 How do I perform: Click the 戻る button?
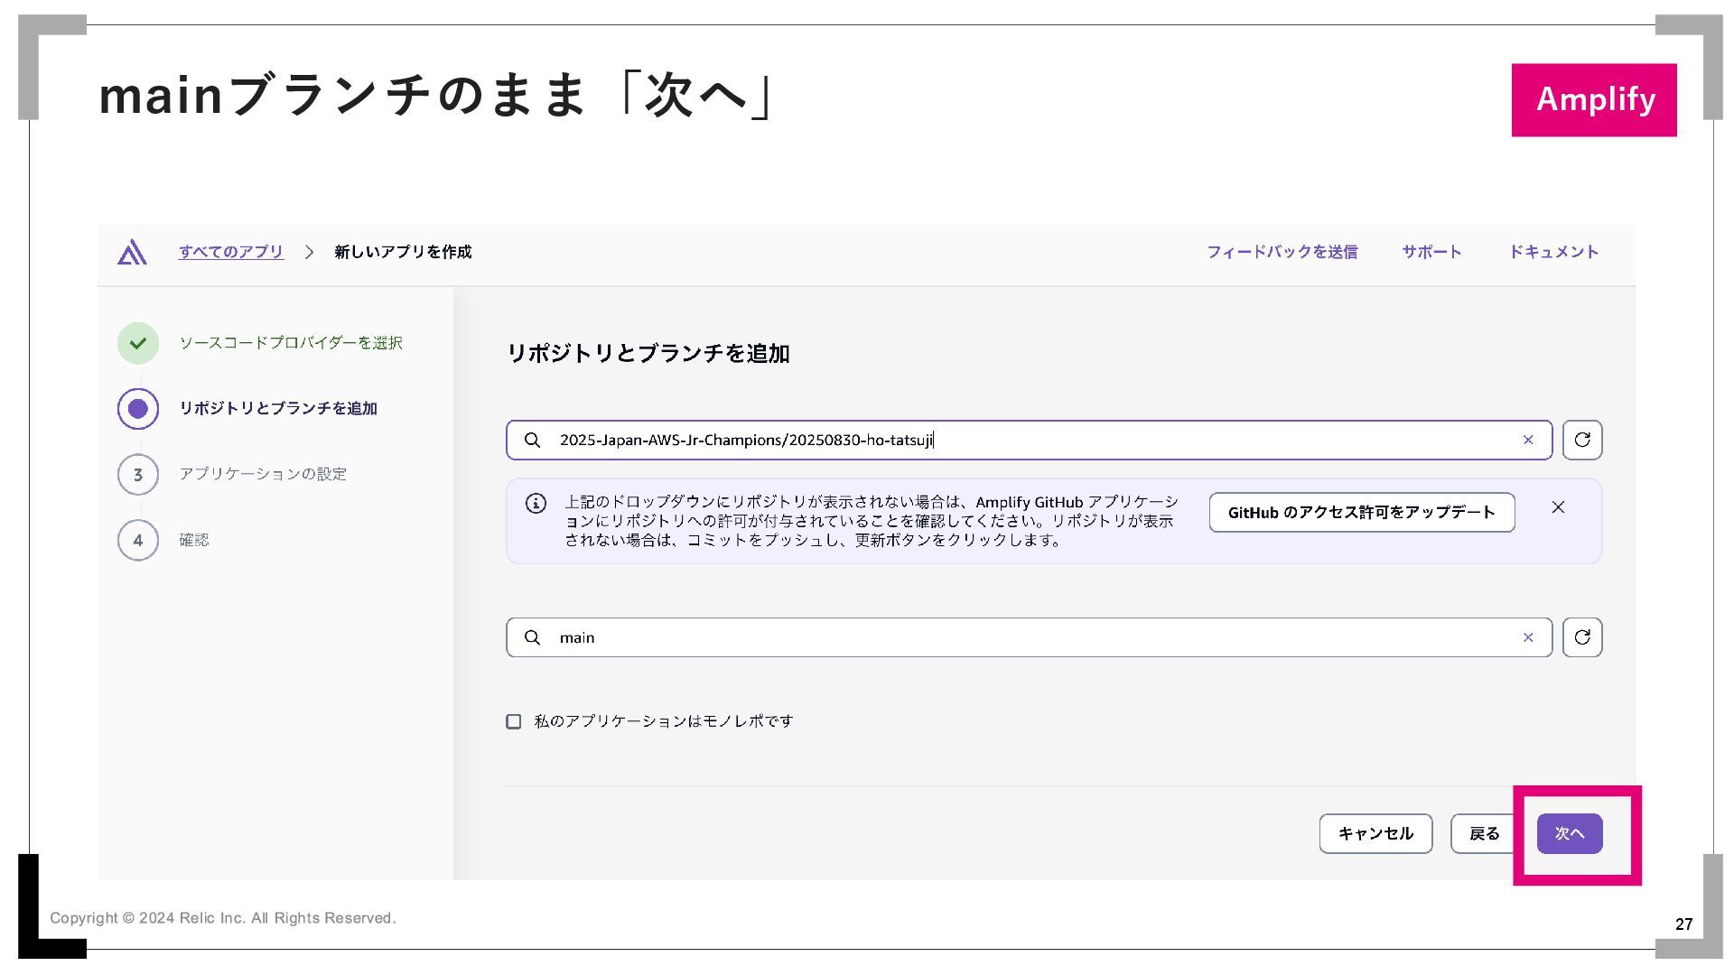coord(1485,833)
